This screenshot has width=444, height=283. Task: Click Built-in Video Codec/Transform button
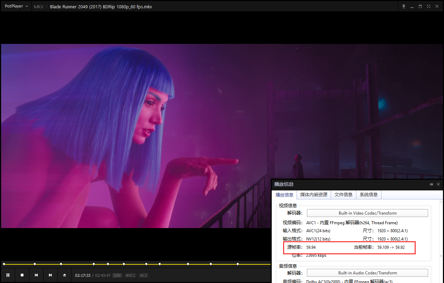pyautogui.click(x=367, y=213)
